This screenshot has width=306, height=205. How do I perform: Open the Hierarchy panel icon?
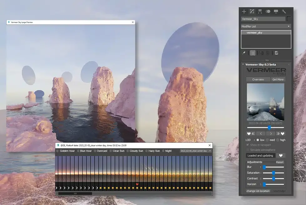[x=260, y=12]
